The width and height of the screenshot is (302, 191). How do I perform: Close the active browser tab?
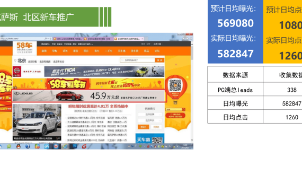click(143, 39)
